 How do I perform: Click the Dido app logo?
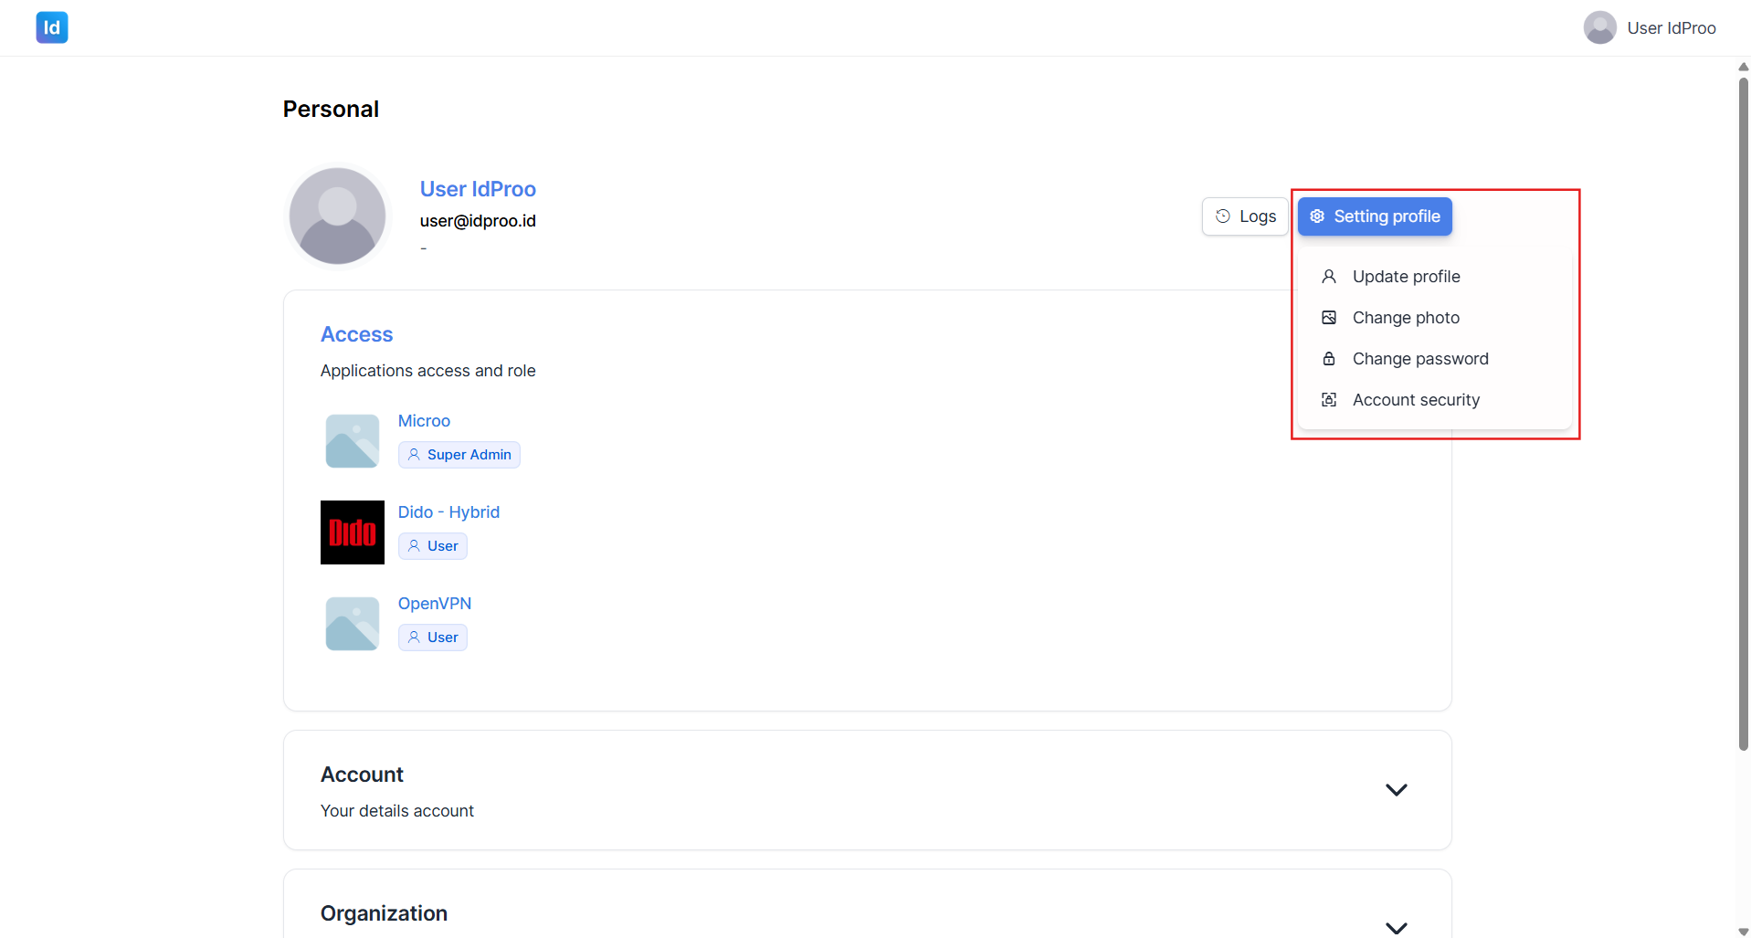coord(352,532)
